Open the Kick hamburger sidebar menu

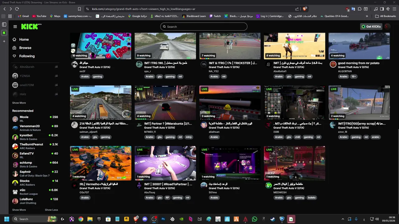click(15, 26)
